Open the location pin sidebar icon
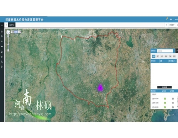Viewport: 178px width, 138px height. (2, 36)
